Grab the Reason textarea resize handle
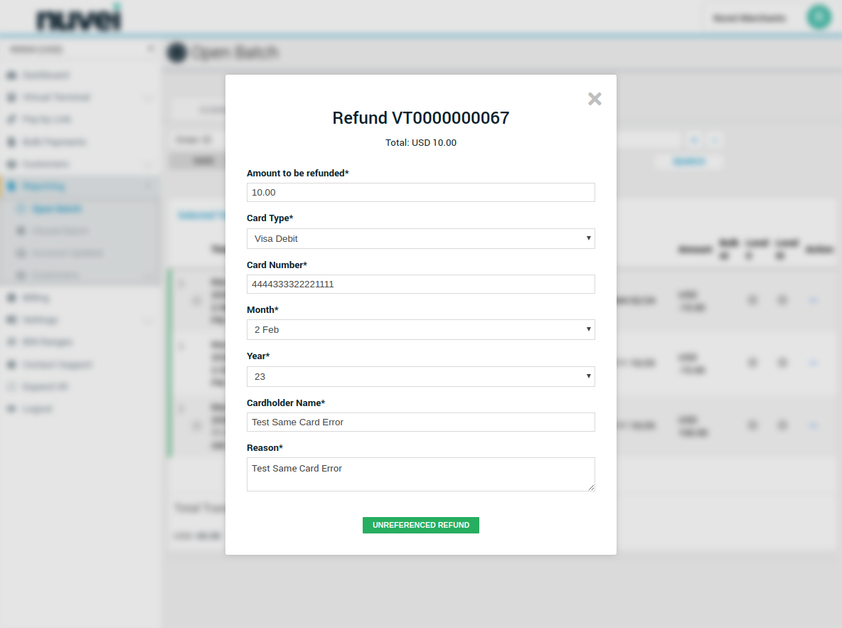 [x=591, y=487]
